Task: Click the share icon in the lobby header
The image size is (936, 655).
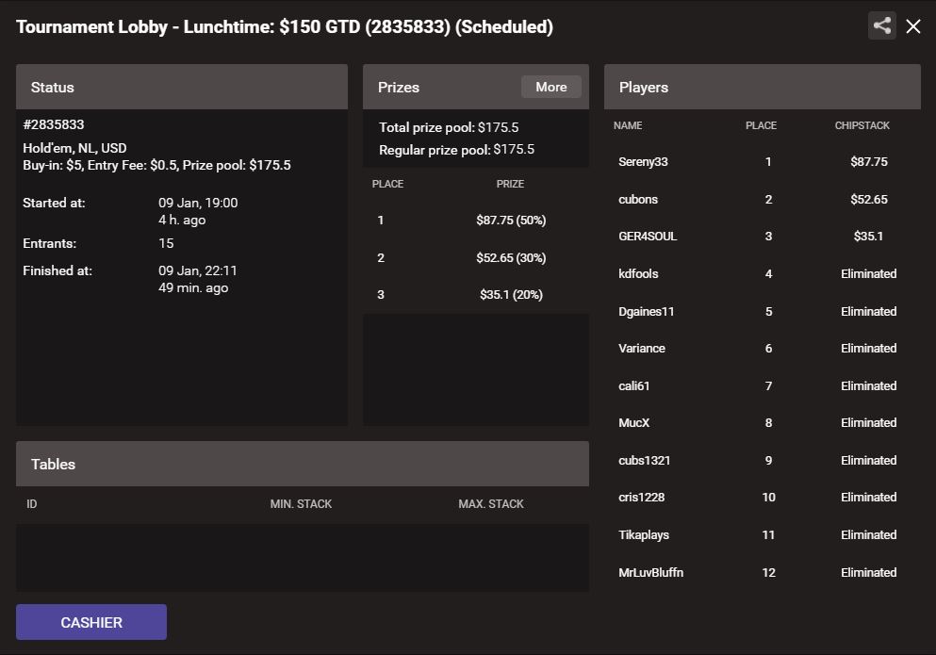Action: click(x=881, y=25)
